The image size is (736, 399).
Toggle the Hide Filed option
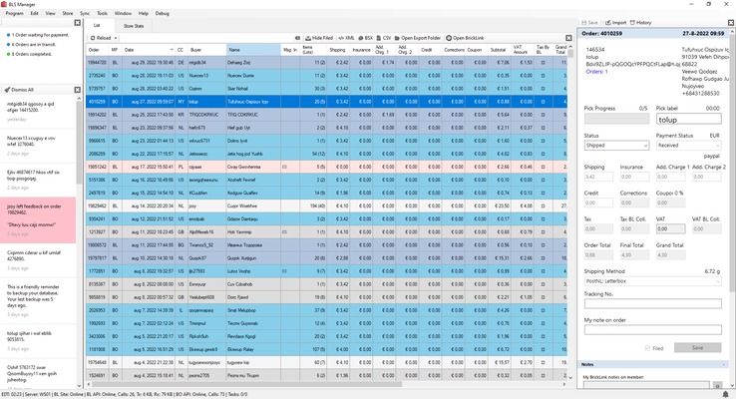pyautogui.click(x=319, y=37)
